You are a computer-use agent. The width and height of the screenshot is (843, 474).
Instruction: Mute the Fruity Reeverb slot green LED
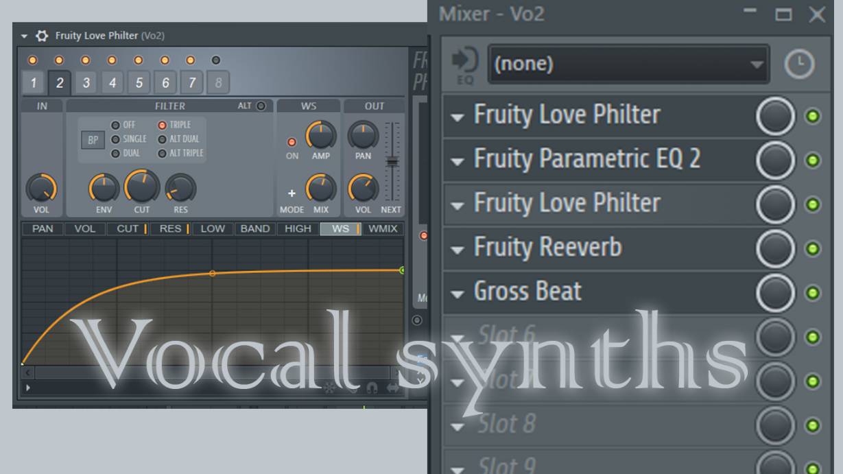(813, 249)
